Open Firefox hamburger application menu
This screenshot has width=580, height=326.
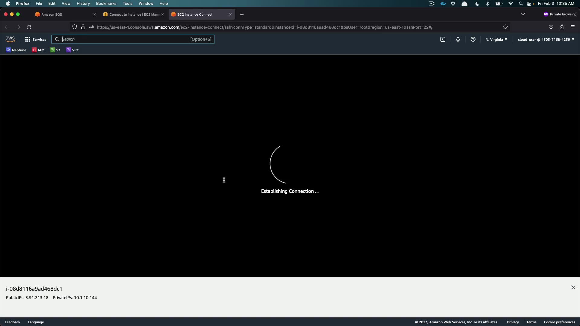tap(573, 27)
